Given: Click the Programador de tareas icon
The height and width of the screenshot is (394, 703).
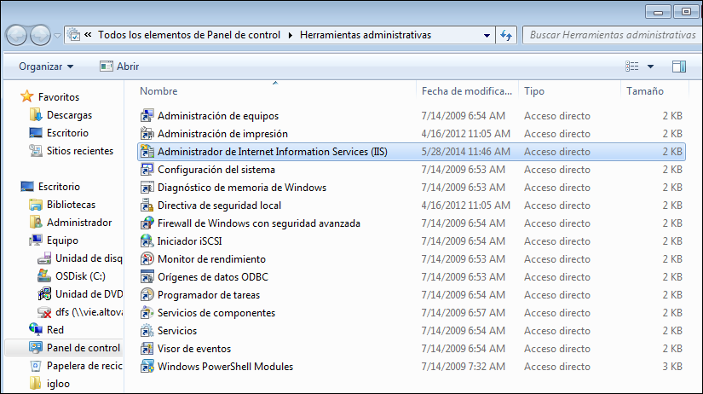Looking at the screenshot, I should (x=147, y=295).
